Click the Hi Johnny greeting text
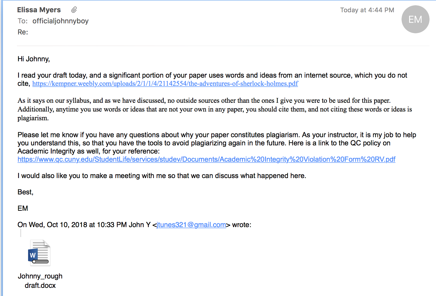Image resolution: width=436 pixels, height=296 pixels. [34, 59]
